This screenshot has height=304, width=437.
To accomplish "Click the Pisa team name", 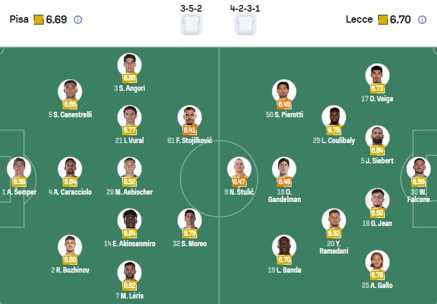I will 19,20.
